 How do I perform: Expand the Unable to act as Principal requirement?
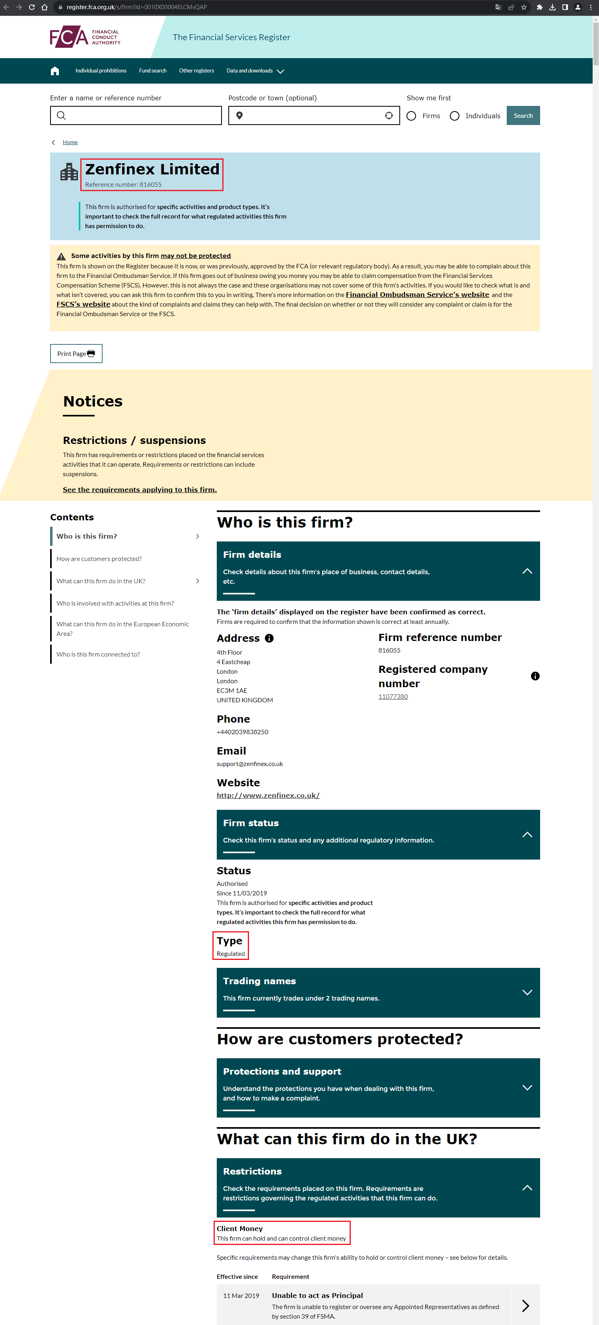[x=525, y=1305]
